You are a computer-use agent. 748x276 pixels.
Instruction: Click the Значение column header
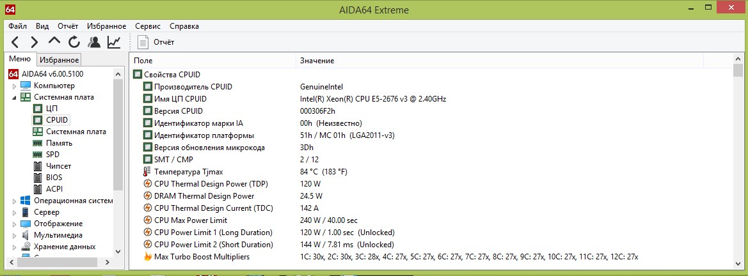pos(317,61)
